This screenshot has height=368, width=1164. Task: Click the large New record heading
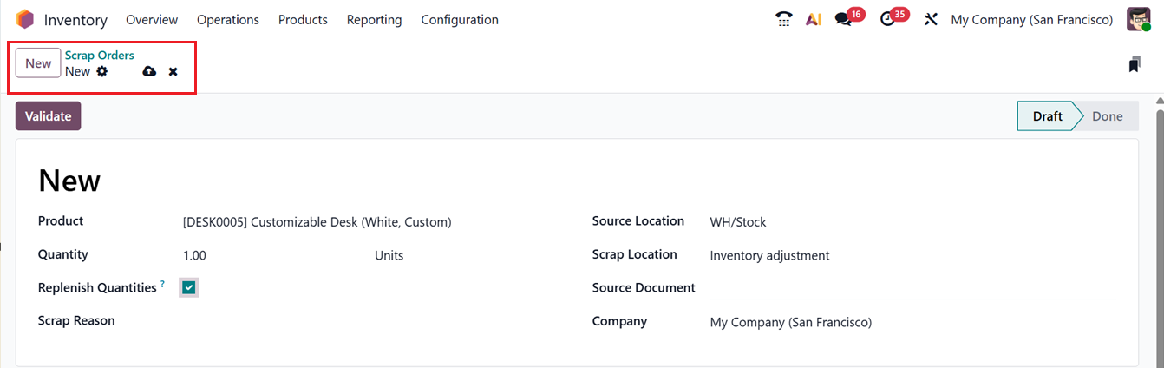(x=69, y=181)
